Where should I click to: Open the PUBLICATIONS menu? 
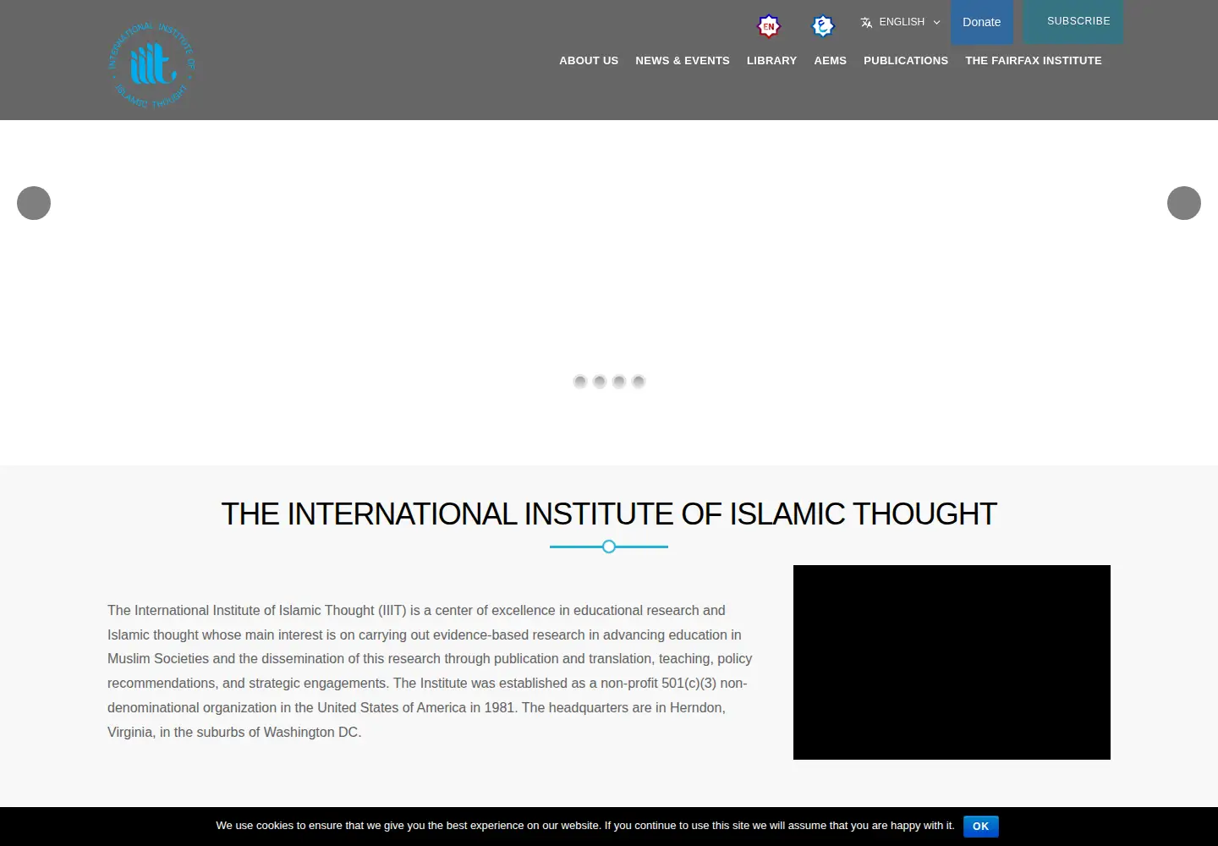(906, 61)
